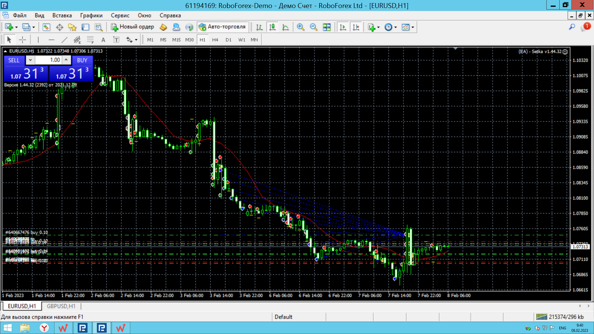This screenshot has height=334, width=594.
Task: Select the Fibonacci retracement tool
Action: coord(90,40)
